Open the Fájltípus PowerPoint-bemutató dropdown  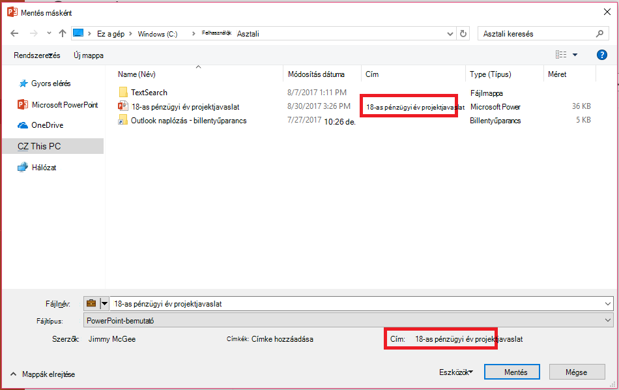point(348,320)
